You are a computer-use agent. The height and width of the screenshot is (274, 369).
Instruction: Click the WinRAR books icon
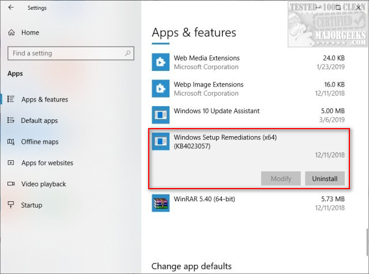click(160, 203)
